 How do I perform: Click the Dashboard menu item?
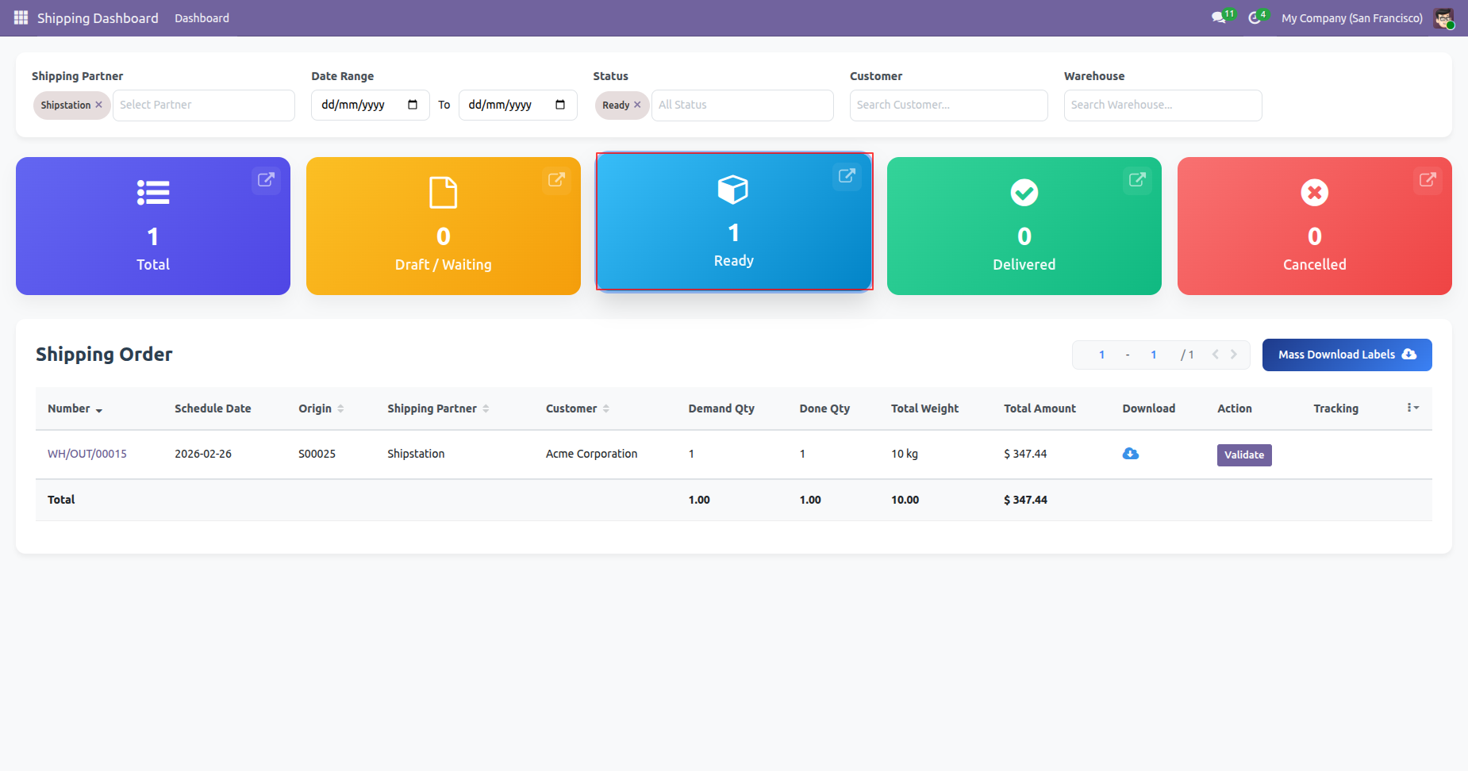coord(202,17)
